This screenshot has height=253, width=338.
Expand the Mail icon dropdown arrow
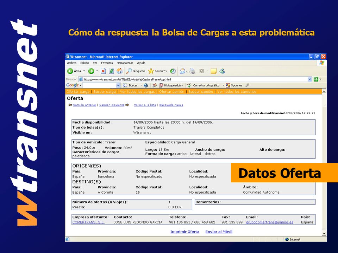[187, 71]
